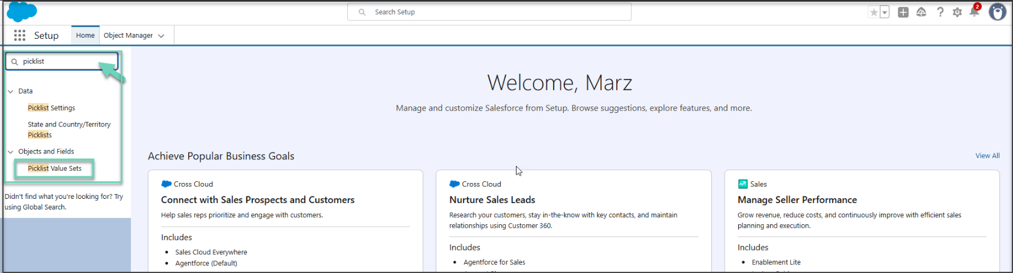Click the 'Welcome, Marz' heading
This screenshot has height=273, width=1013.
pyautogui.click(x=560, y=83)
